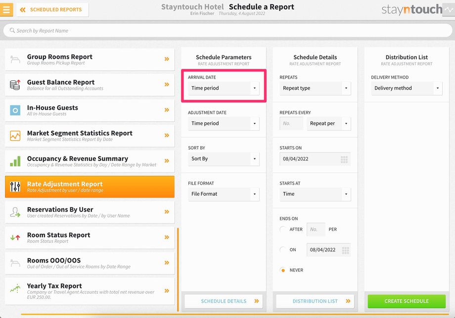
Task: Open Occupancy & Revenue Summary chevron
Action: (x=167, y=161)
